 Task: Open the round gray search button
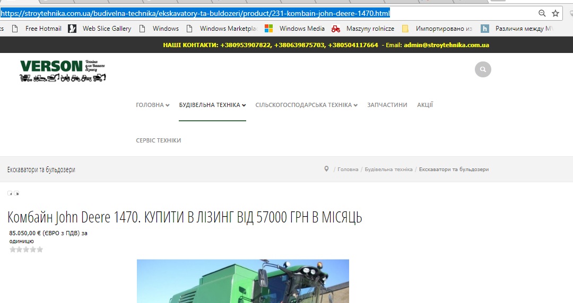[x=483, y=69]
